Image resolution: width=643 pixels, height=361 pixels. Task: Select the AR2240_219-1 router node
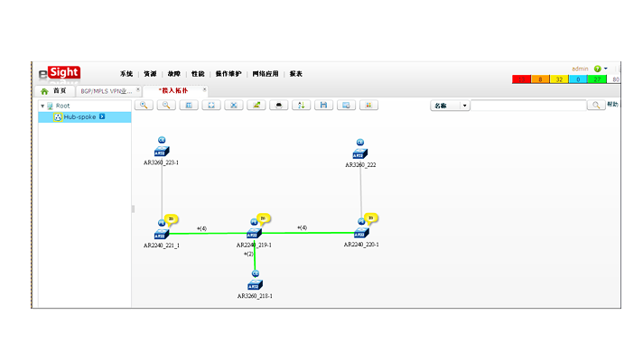[255, 233]
